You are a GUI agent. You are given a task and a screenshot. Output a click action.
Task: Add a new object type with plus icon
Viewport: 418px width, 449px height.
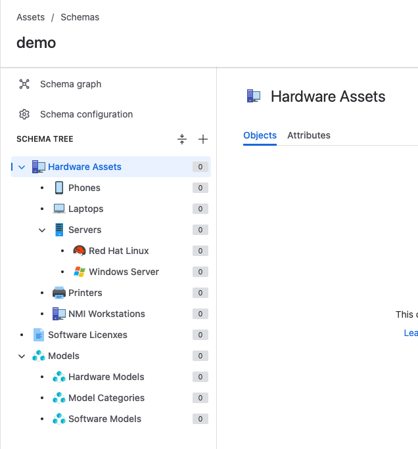click(x=203, y=139)
